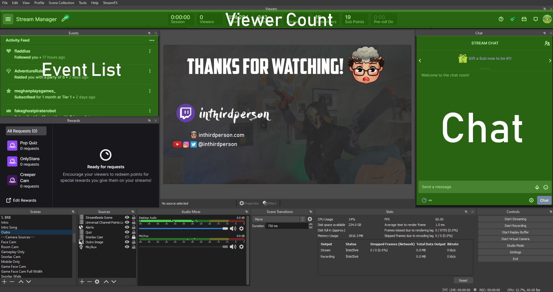The height and width of the screenshot is (292, 553).
Task: Show the hidden Snorlax Cam source
Action: pyautogui.click(x=127, y=237)
